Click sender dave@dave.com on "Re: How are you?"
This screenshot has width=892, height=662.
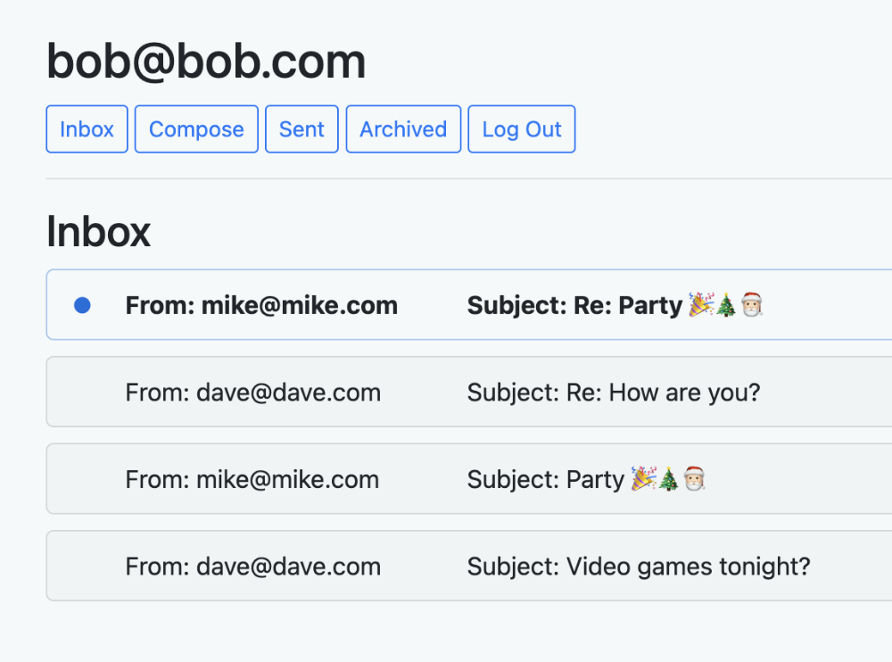pyautogui.click(x=253, y=393)
